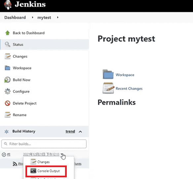Click the Rename notepad icon
Viewport: 193px width, 179px height.
click(x=8, y=115)
